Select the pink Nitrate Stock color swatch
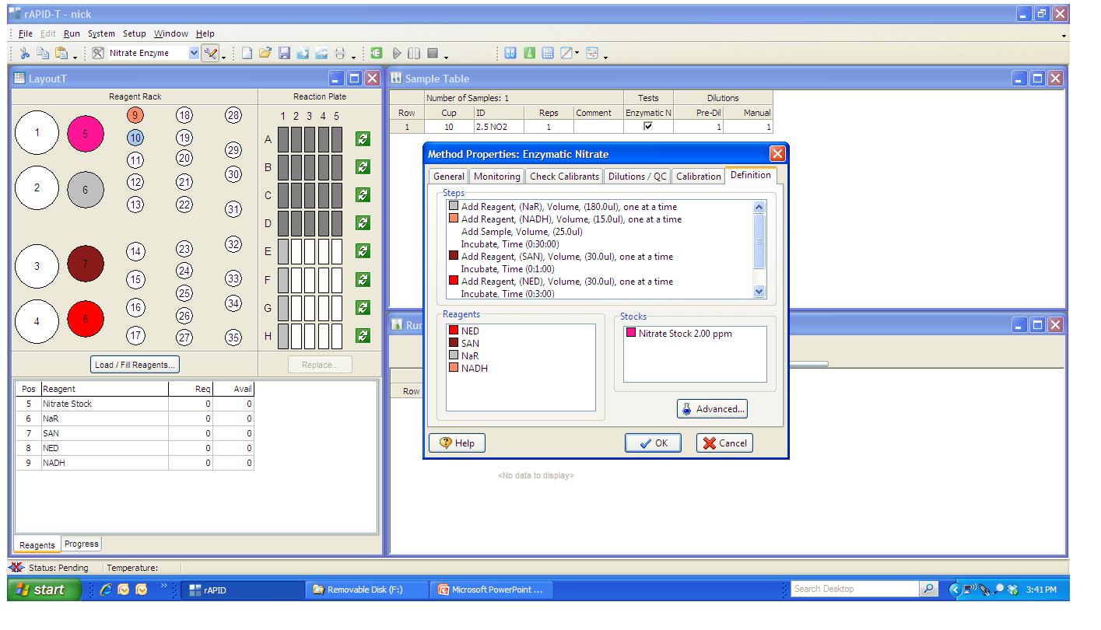Screen dimensions: 1101x630 point(630,334)
